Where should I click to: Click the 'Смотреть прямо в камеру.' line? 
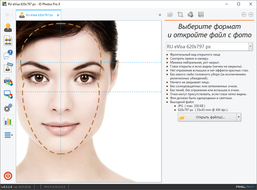pos(190,59)
